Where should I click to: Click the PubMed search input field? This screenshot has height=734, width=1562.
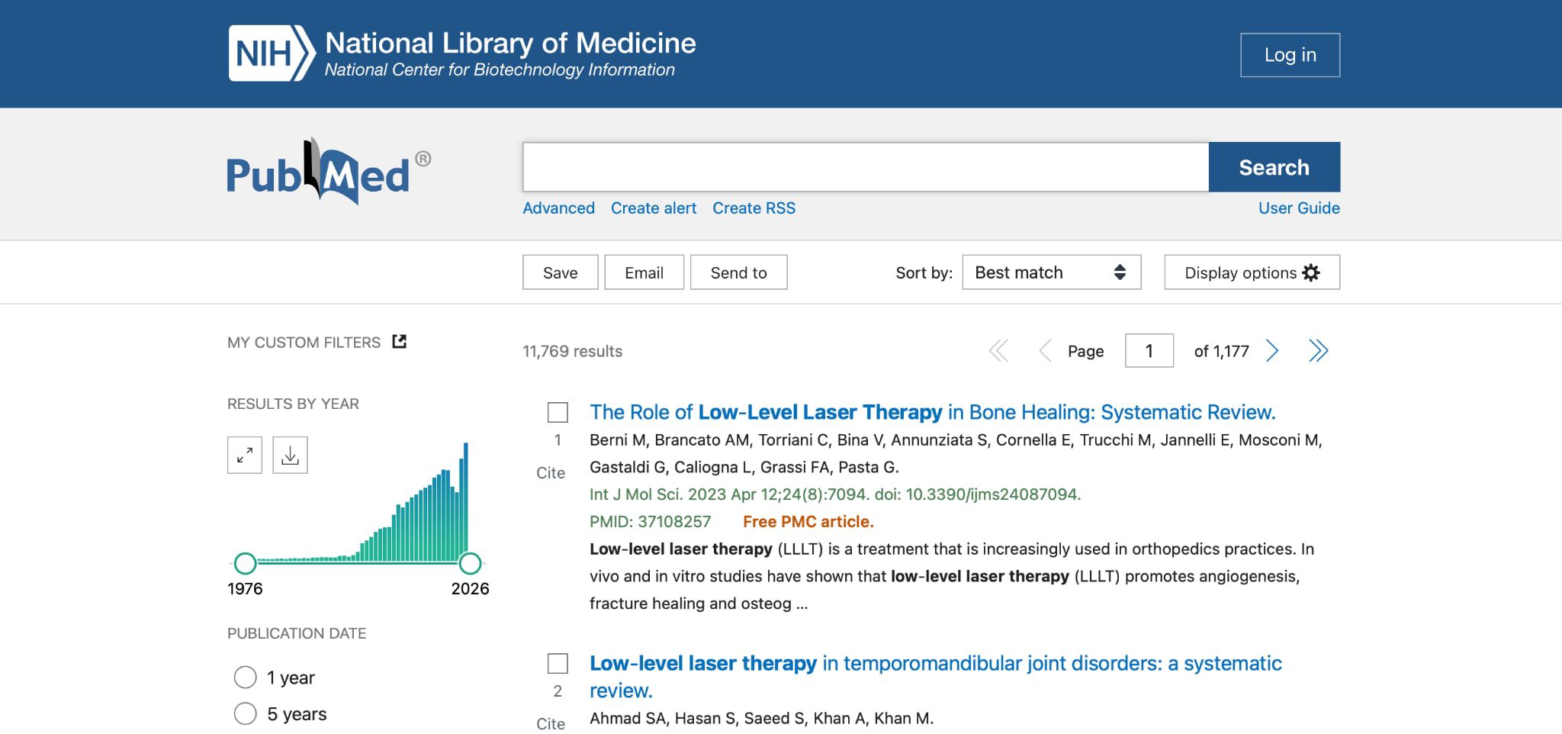pyautogui.click(x=866, y=167)
